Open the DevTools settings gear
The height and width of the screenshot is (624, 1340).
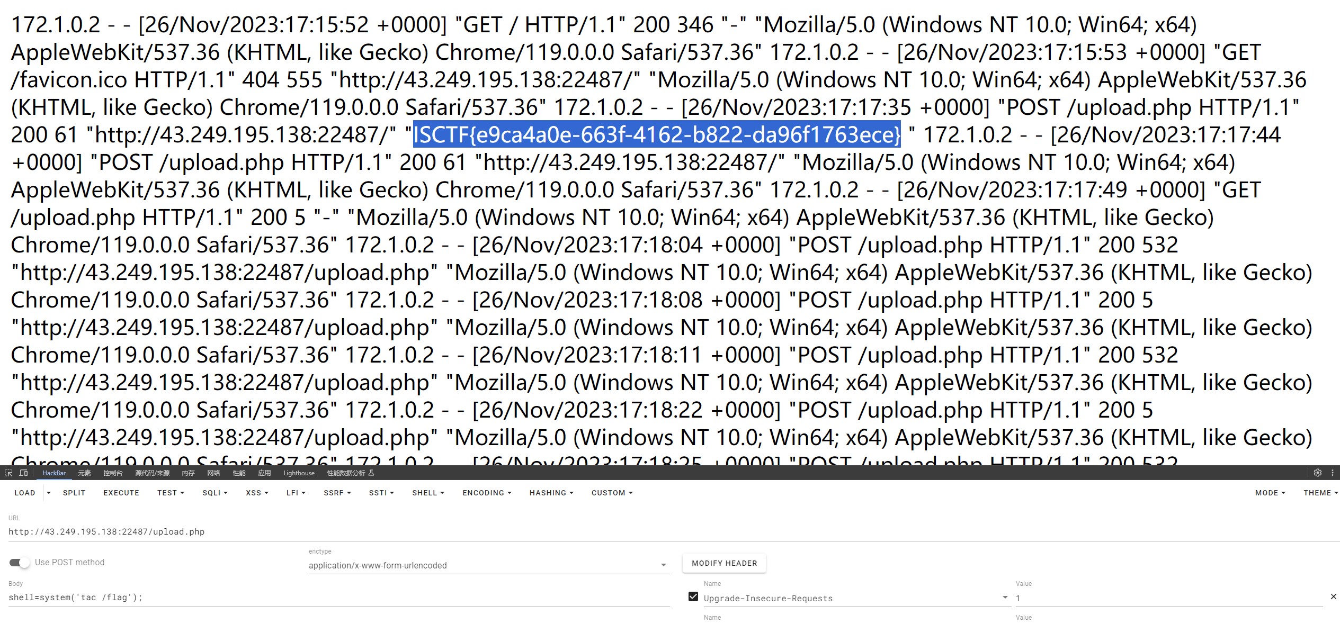tap(1318, 473)
